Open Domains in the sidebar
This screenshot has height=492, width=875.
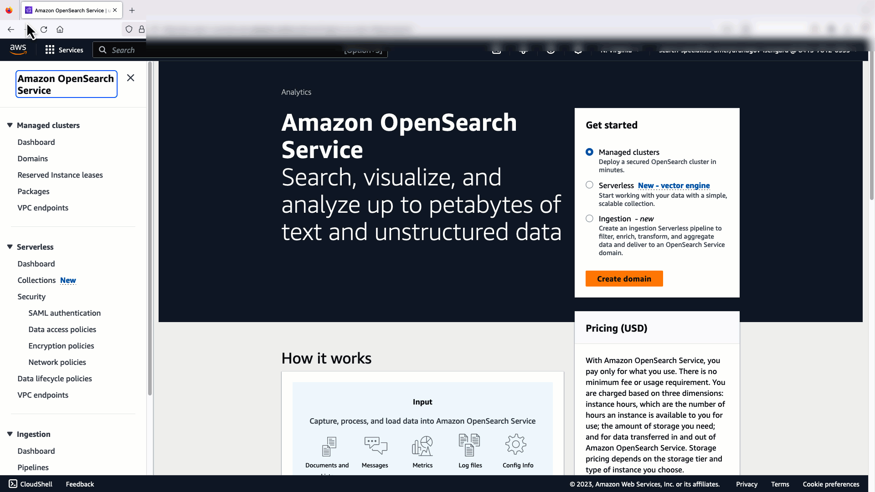click(x=32, y=159)
